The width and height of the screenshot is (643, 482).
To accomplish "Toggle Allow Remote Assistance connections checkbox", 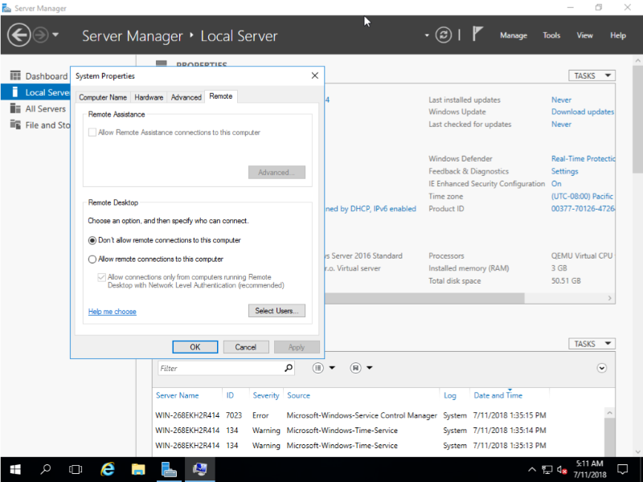I will pyautogui.click(x=92, y=133).
